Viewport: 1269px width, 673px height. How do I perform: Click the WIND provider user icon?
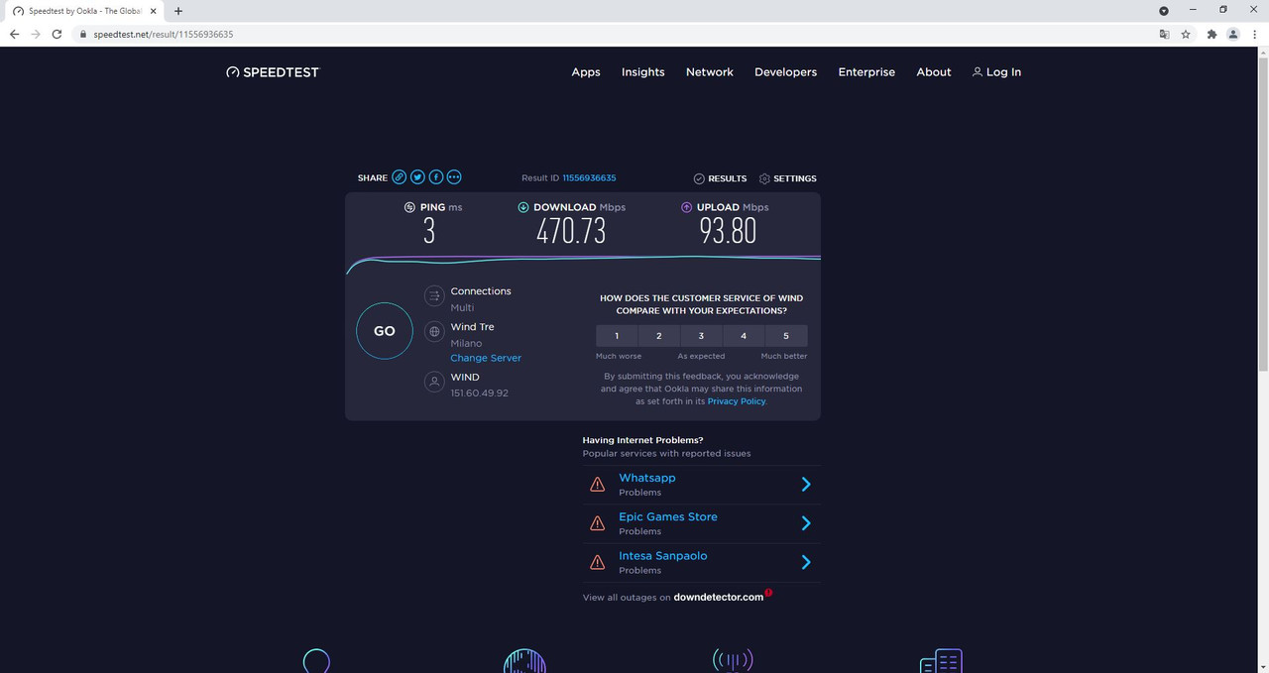[x=433, y=381]
